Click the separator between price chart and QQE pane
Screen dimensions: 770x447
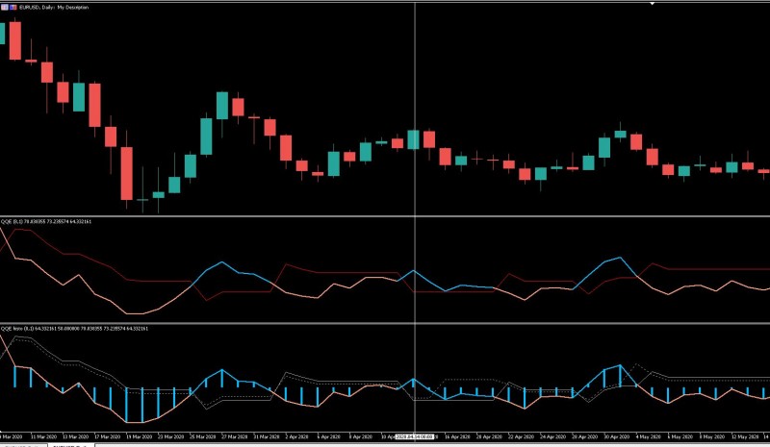[x=385, y=216]
